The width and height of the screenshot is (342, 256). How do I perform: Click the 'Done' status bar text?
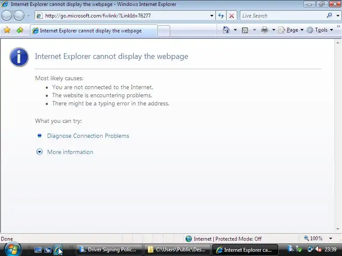click(7, 239)
